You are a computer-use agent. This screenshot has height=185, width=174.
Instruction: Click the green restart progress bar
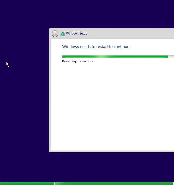click(118, 57)
